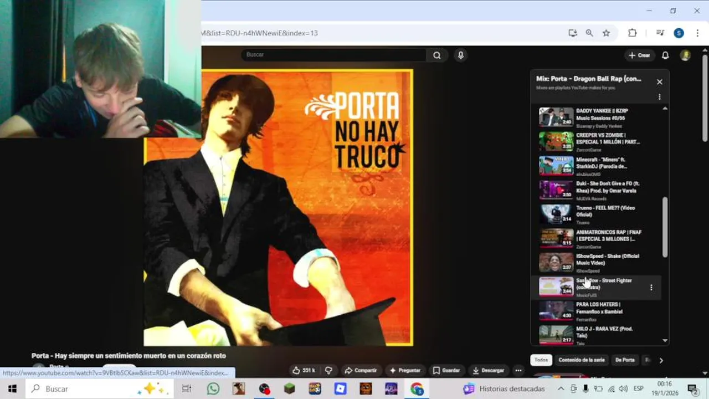Toggle the Guardar save button
709x399 pixels.
click(446, 370)
